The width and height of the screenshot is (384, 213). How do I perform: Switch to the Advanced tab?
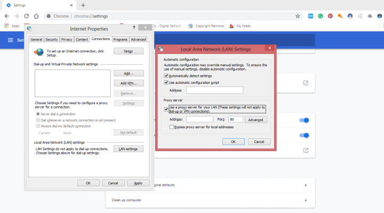(x=138, y=39)
